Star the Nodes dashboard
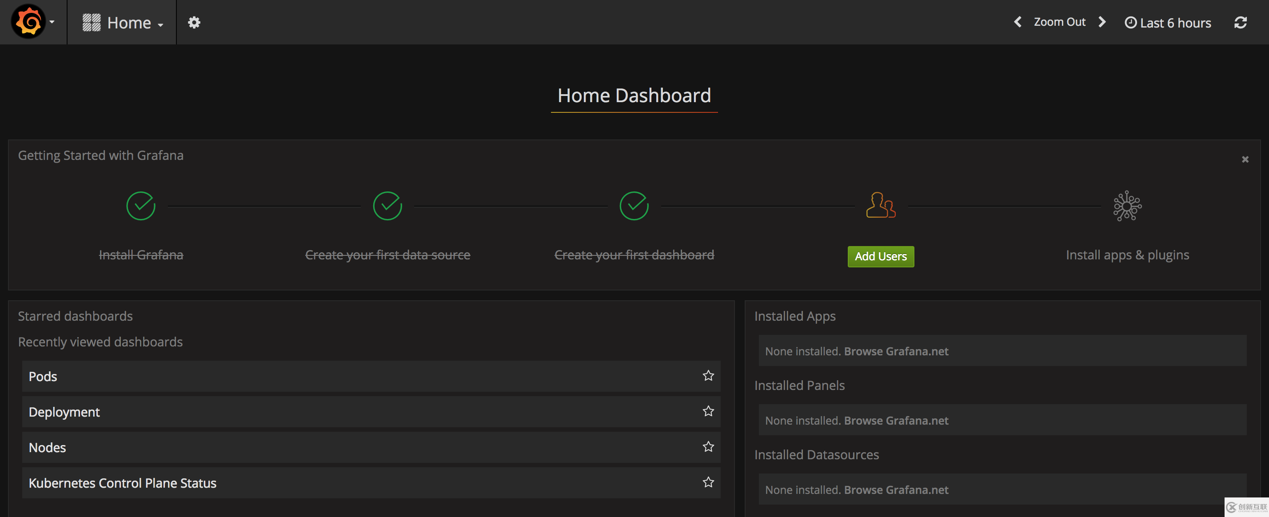 point(708,446)
